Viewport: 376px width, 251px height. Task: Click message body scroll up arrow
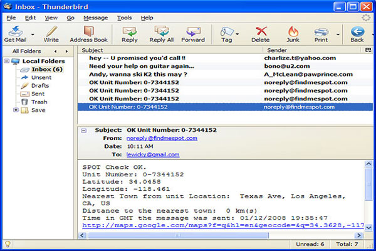[x=368, y=164]
